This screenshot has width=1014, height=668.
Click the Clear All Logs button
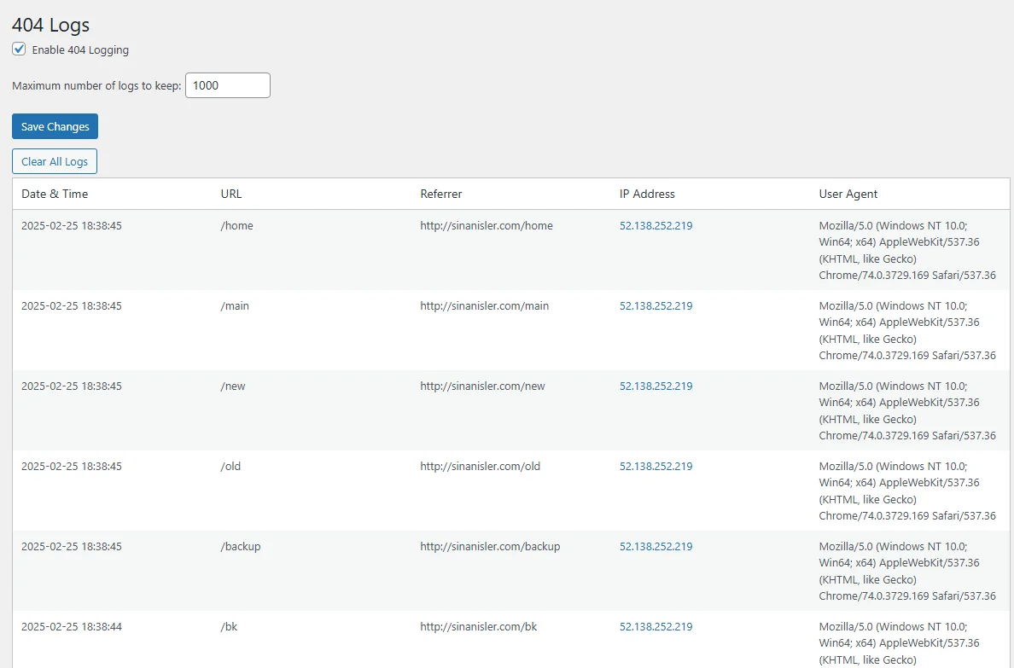pyautogui.click(x=55, y=161)
